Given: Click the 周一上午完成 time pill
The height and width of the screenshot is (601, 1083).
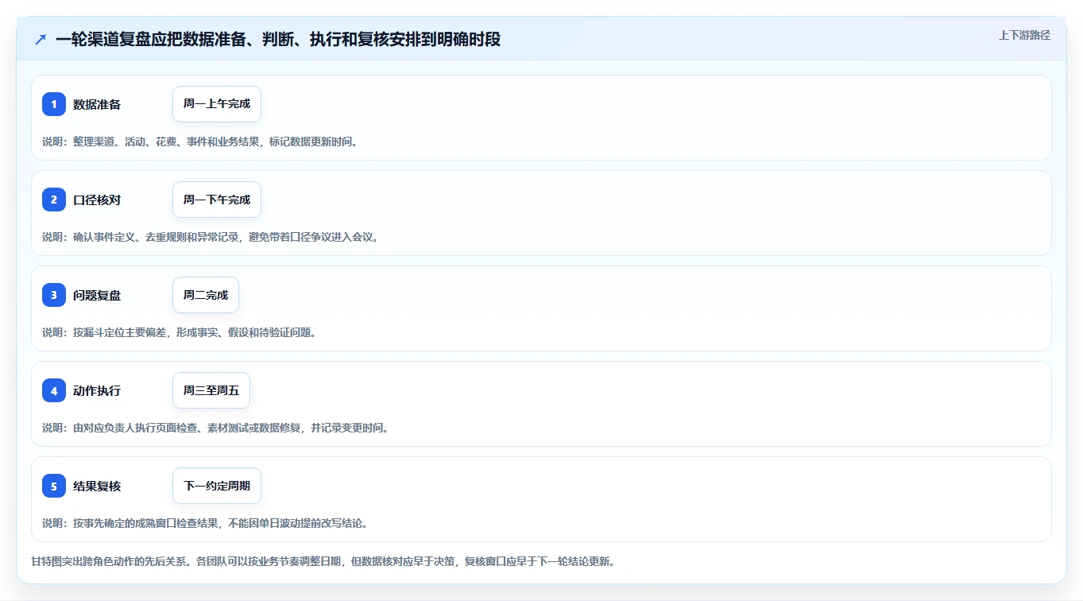Looking at the screenshot, I should point(217,104).
